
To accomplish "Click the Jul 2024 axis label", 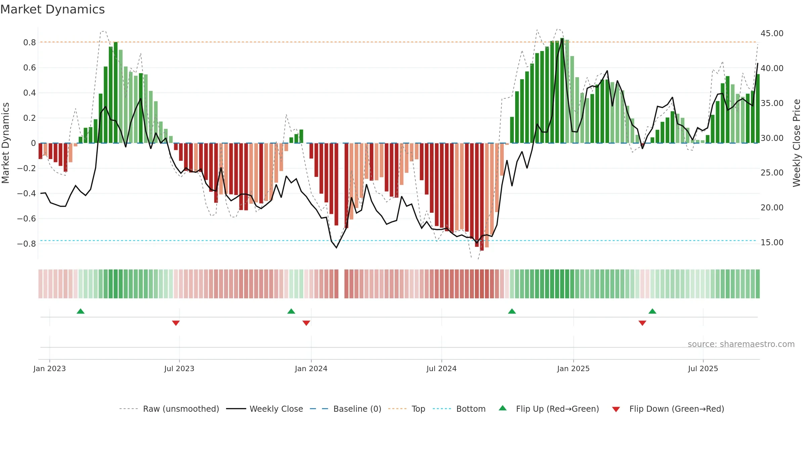I will click(442, 368).
